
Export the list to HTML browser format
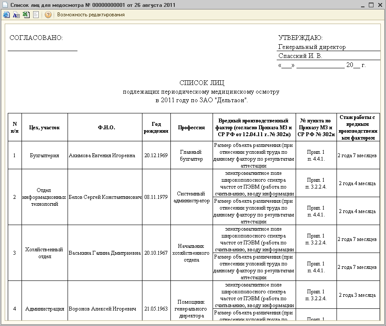pyautogui.click(x=6, y=15)
